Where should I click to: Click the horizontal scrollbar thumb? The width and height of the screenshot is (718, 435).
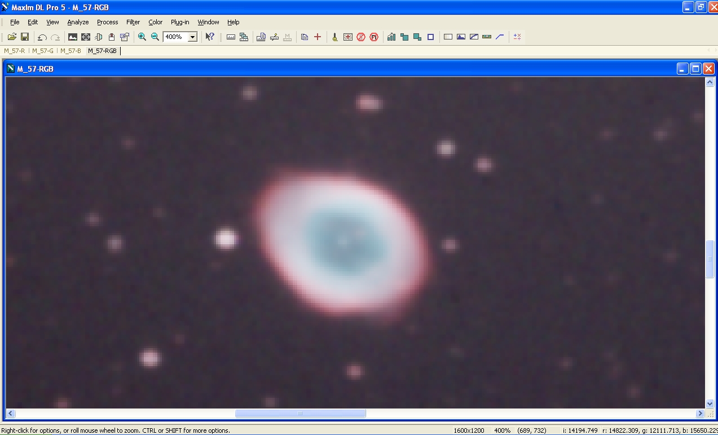point(300,414)
